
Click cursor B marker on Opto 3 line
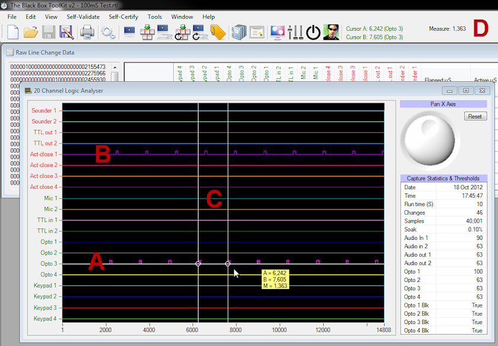click(228, 264)
